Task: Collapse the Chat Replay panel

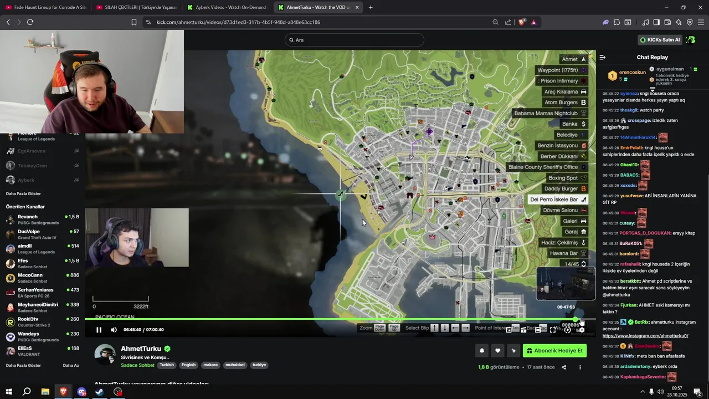Action: tap(603, 57)
